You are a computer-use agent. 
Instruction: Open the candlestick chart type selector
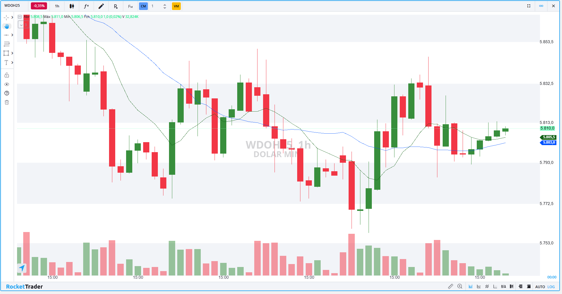click(72, 6)
